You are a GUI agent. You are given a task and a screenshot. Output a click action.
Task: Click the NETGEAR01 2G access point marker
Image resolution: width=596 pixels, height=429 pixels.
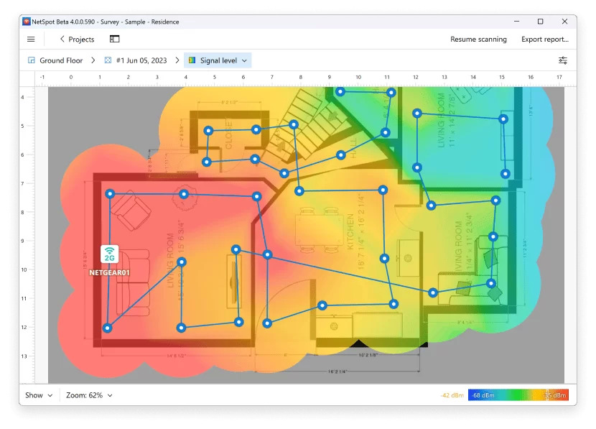tap(110, 255)
